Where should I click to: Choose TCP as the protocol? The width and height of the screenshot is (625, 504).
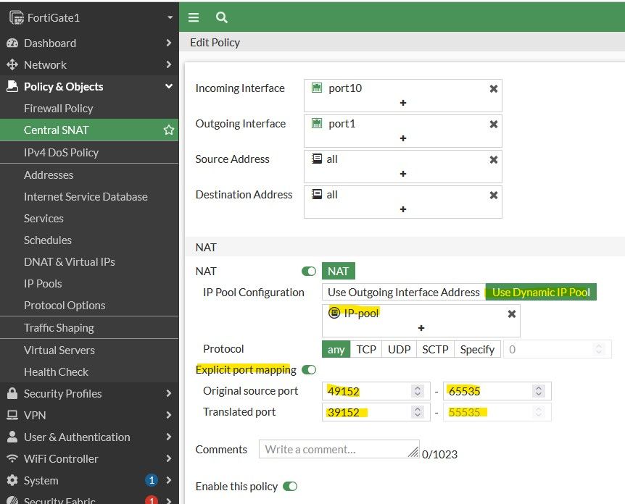click(x=366, y=349)
